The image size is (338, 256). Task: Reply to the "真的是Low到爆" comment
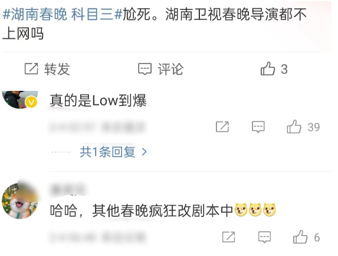coord(258,127)
